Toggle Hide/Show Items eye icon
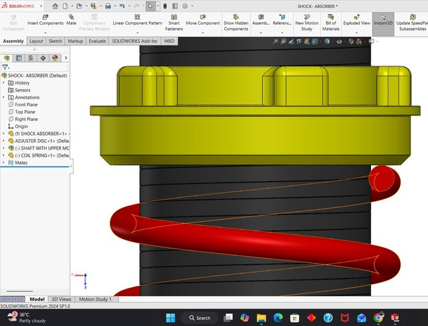This screenshot has width=428, height=326. 339,41
